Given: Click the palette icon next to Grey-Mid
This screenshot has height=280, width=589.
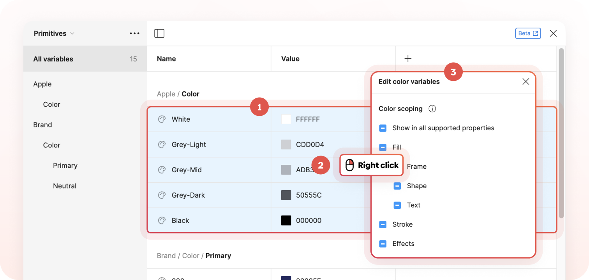Looking at the screenshot, I should (162, 170).
